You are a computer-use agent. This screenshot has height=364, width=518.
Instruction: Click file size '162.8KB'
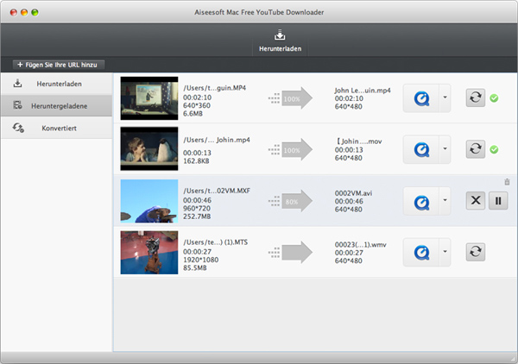click(x=196, y=161)
